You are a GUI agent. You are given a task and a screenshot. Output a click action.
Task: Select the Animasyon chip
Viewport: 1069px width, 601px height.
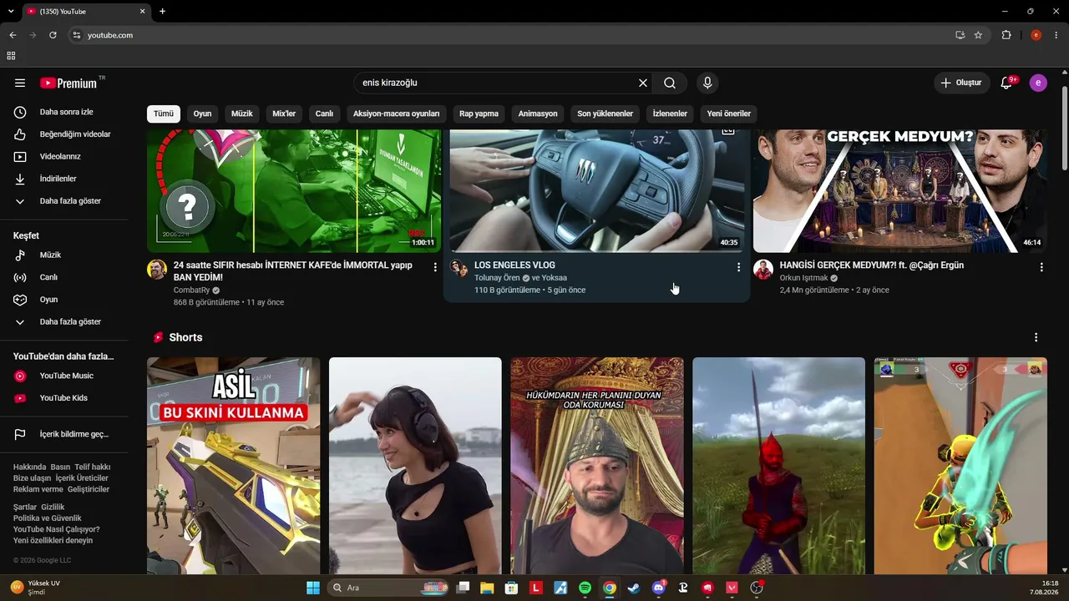pos(538,114)
